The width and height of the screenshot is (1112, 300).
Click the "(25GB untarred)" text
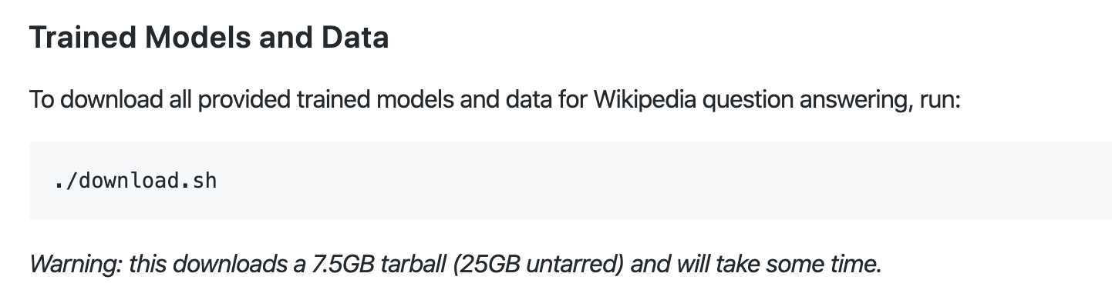coord(538,265)
